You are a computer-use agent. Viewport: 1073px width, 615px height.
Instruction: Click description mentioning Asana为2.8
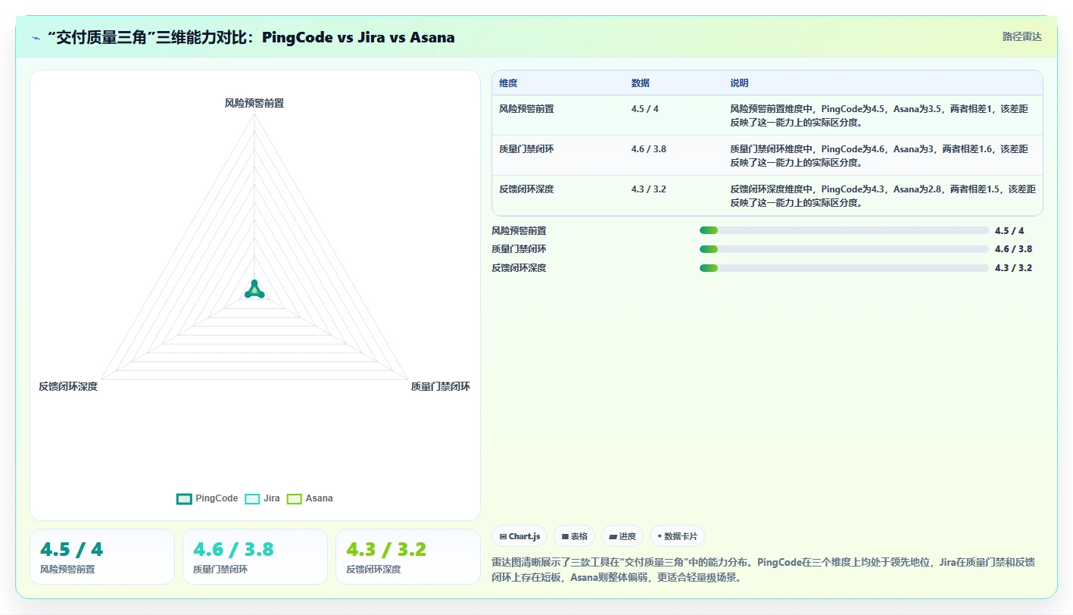[x=882, y=195]
